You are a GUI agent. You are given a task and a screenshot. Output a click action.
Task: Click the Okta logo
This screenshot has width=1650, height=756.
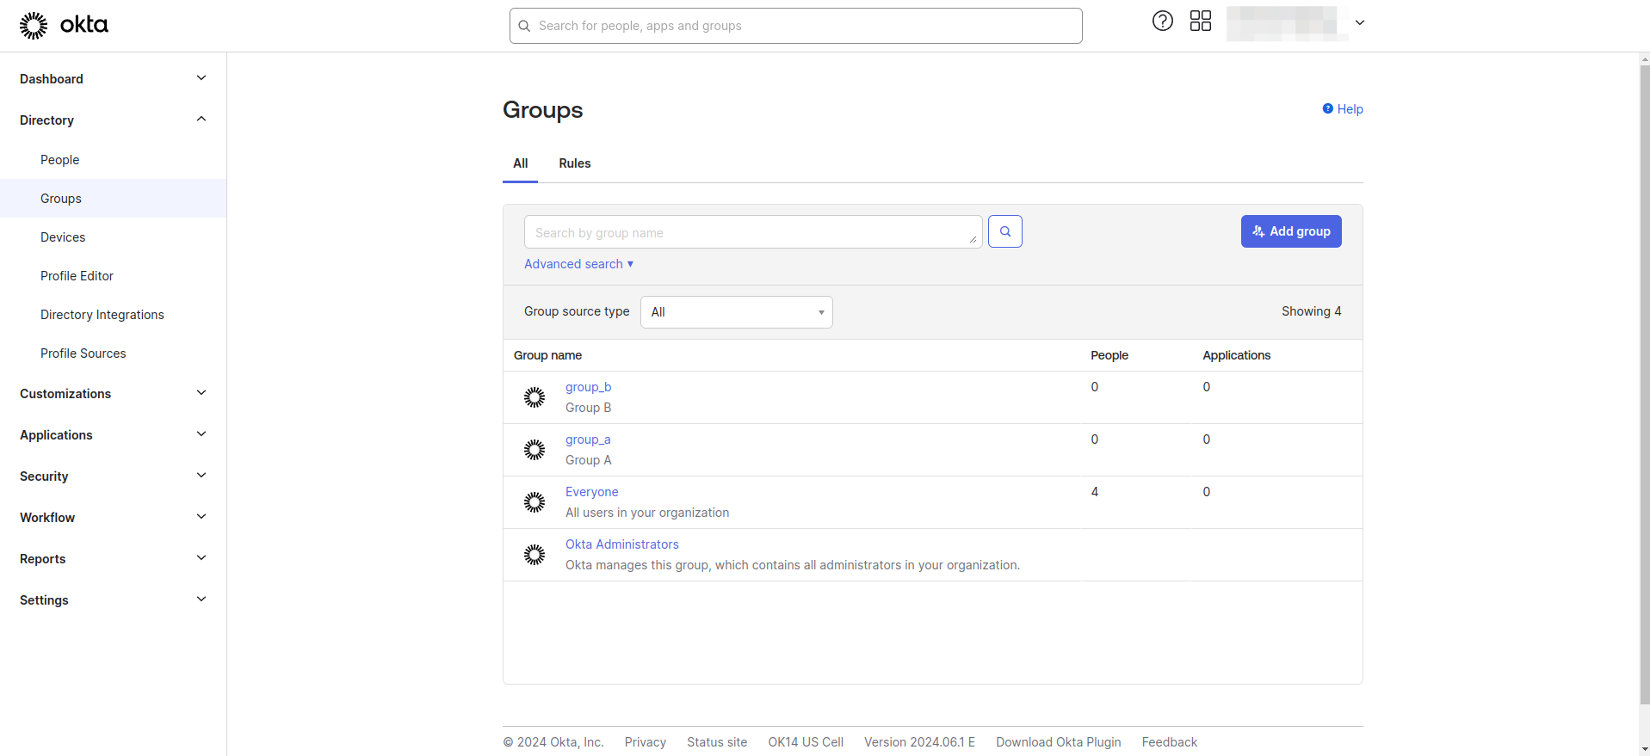64,26
